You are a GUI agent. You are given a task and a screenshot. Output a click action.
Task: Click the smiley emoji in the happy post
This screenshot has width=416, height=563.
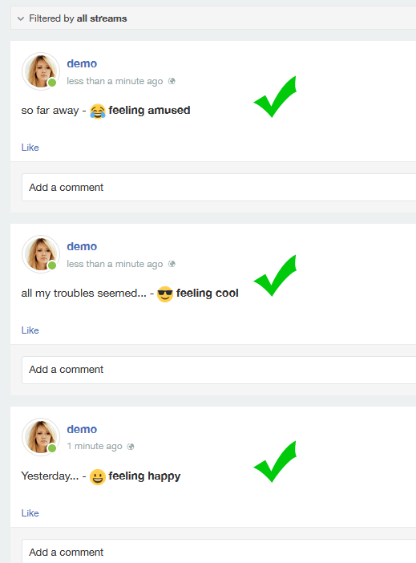point(98,477)
